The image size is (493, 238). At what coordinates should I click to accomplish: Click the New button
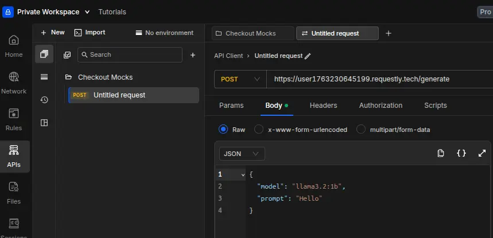click(x=53, y=33)
